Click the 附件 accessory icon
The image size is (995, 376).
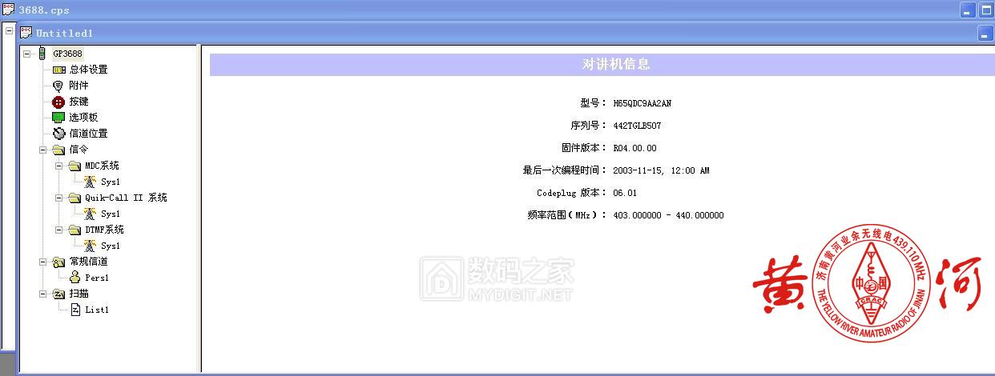(x=58, y=86)
